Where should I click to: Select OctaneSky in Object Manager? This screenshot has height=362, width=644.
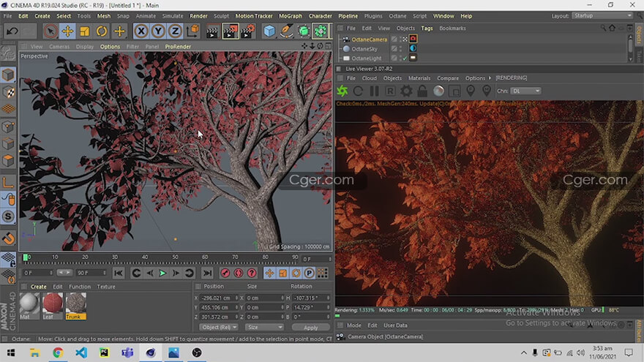point(364,49)
